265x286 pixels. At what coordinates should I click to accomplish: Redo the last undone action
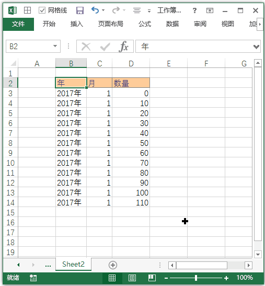[x=116, y=10]
